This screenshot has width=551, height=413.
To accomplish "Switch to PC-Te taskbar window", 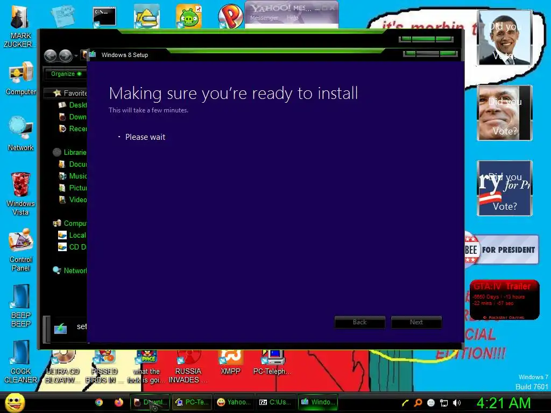I will (192, 402).
